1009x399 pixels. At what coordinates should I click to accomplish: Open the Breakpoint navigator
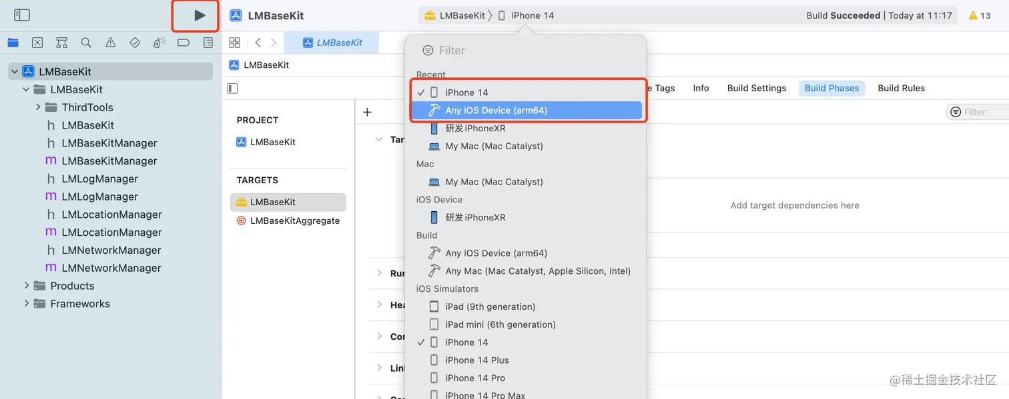click(184, 43)
